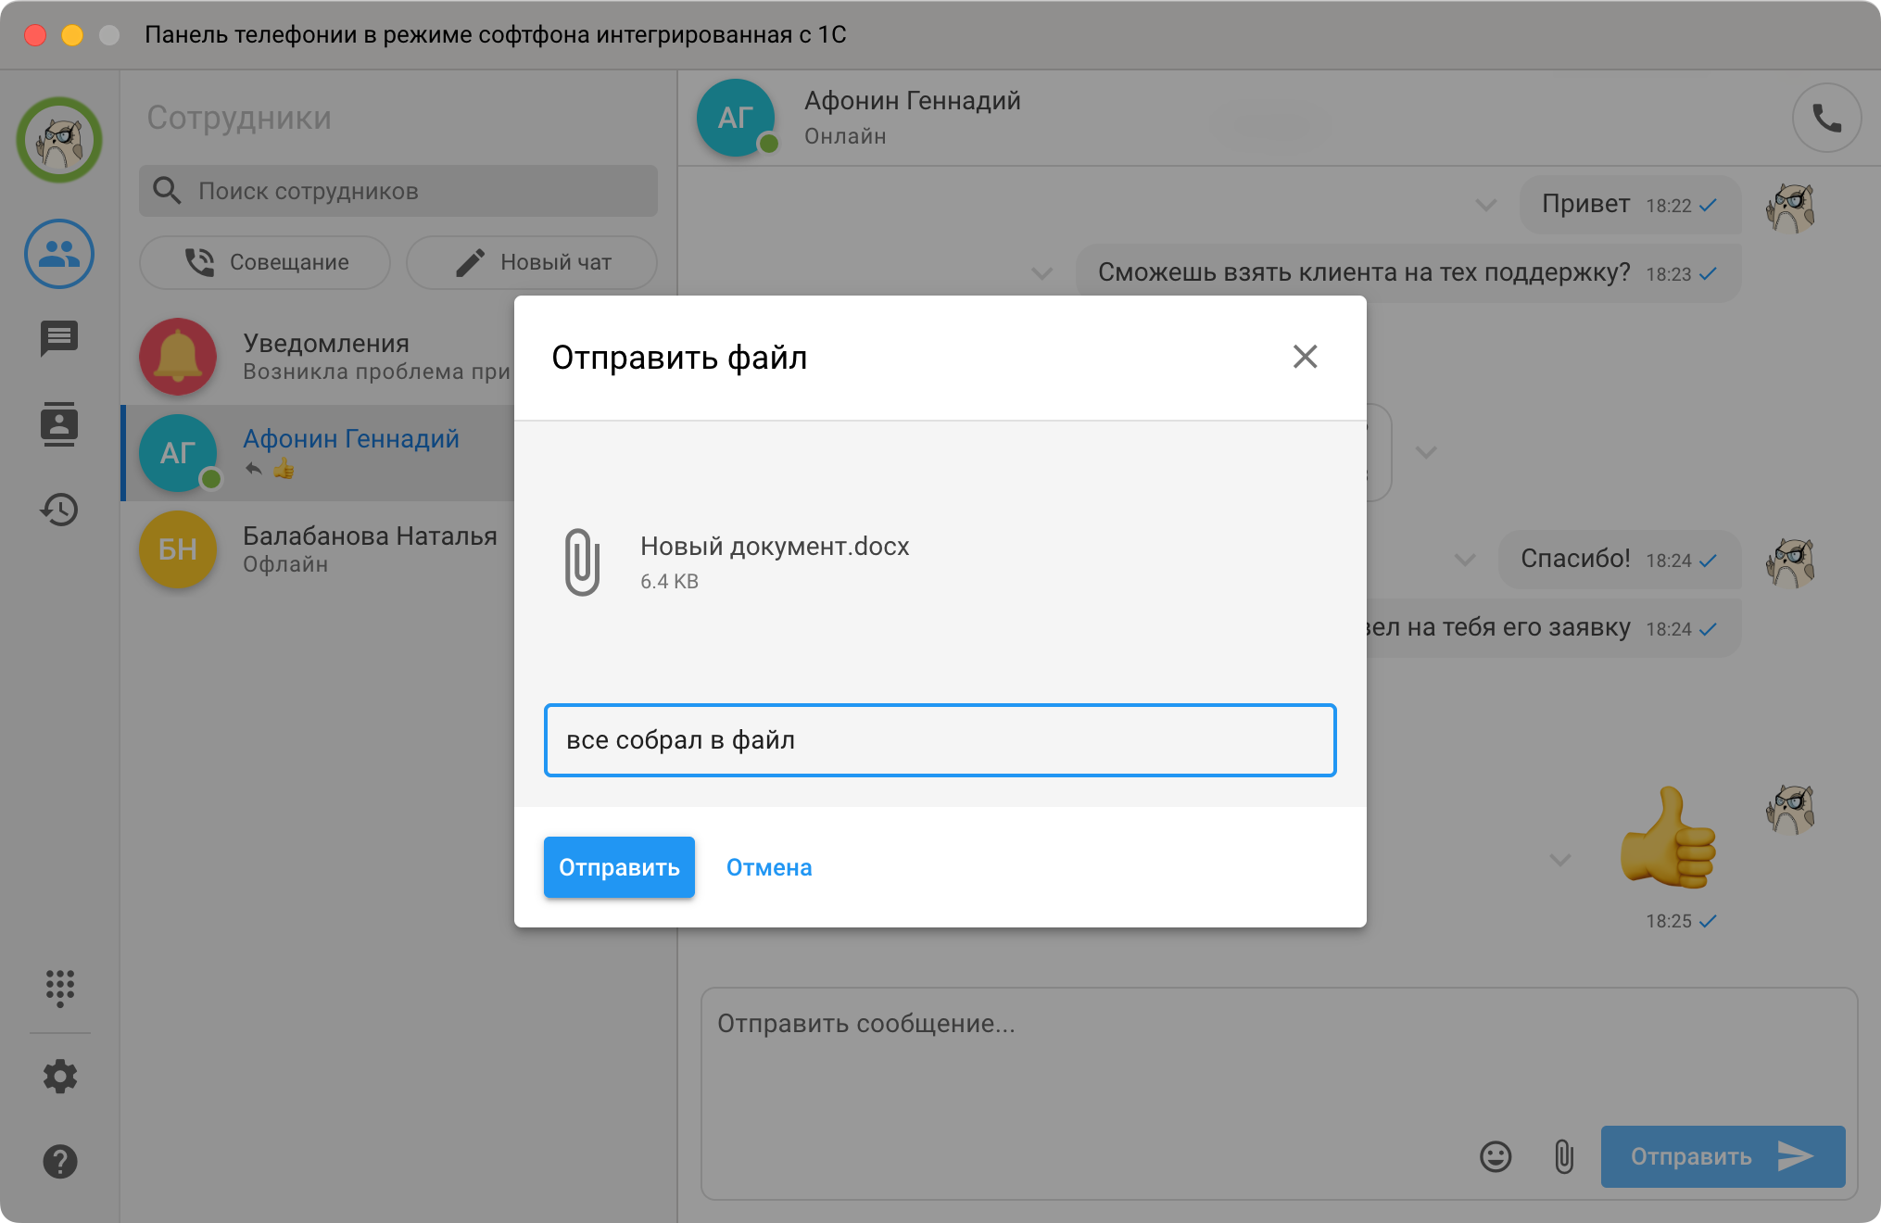Expand options chevron for Сможешь взять клиента message
This screenshot has width=1881, height=1223.
pos(1041,273)
